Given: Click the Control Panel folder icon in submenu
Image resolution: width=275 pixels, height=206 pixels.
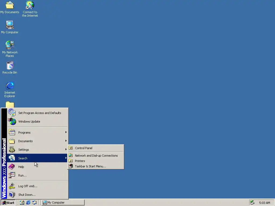Looking at the screenshot, I should (x=71, y=148).
